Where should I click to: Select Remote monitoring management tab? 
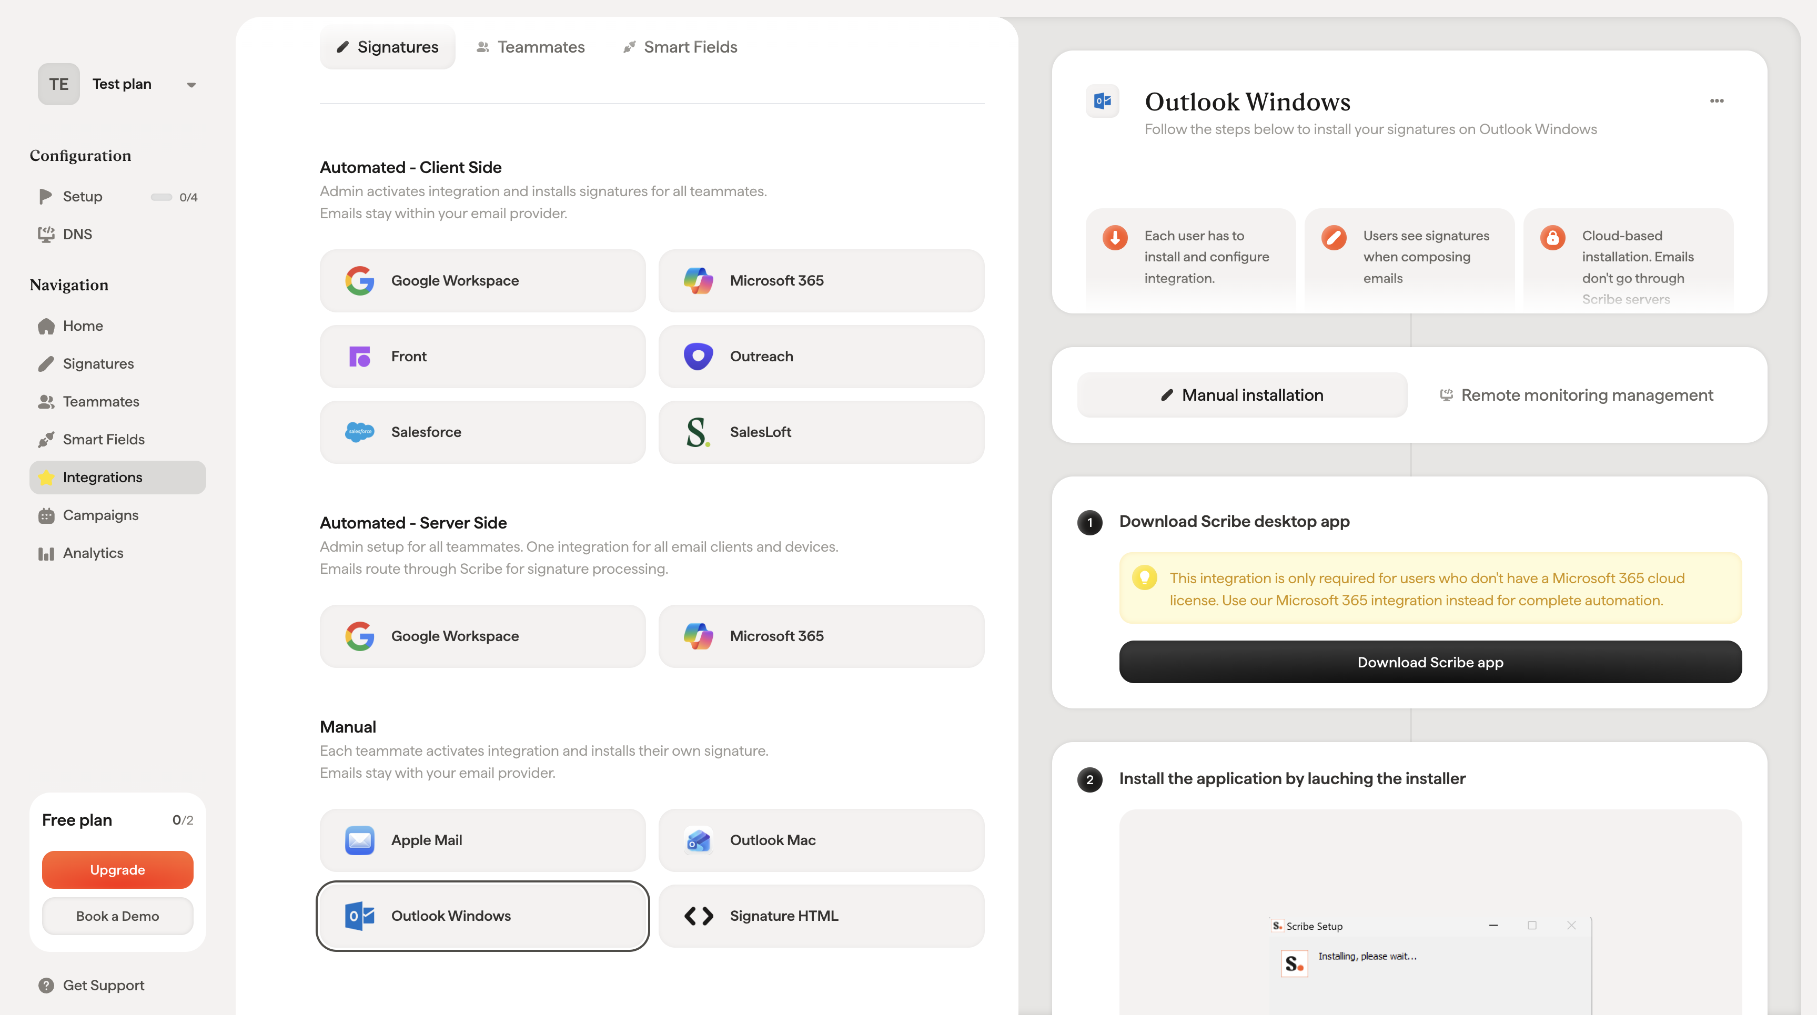click(1577, 395)
